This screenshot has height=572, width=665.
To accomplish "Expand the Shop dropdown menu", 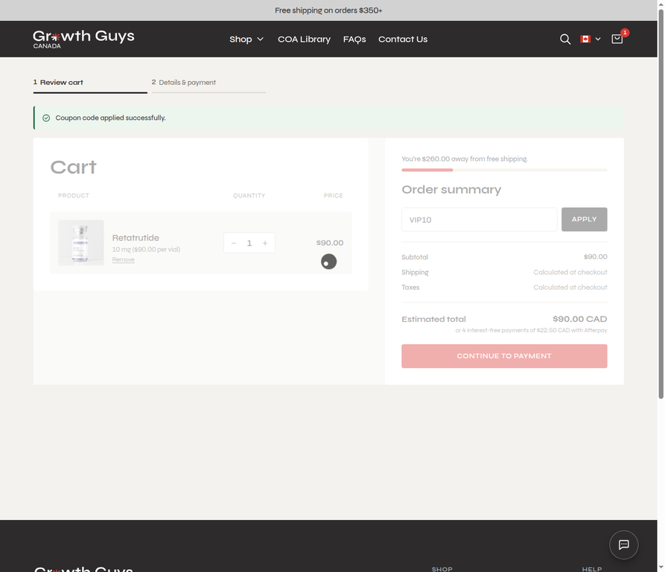I will [x=246, y=39].
